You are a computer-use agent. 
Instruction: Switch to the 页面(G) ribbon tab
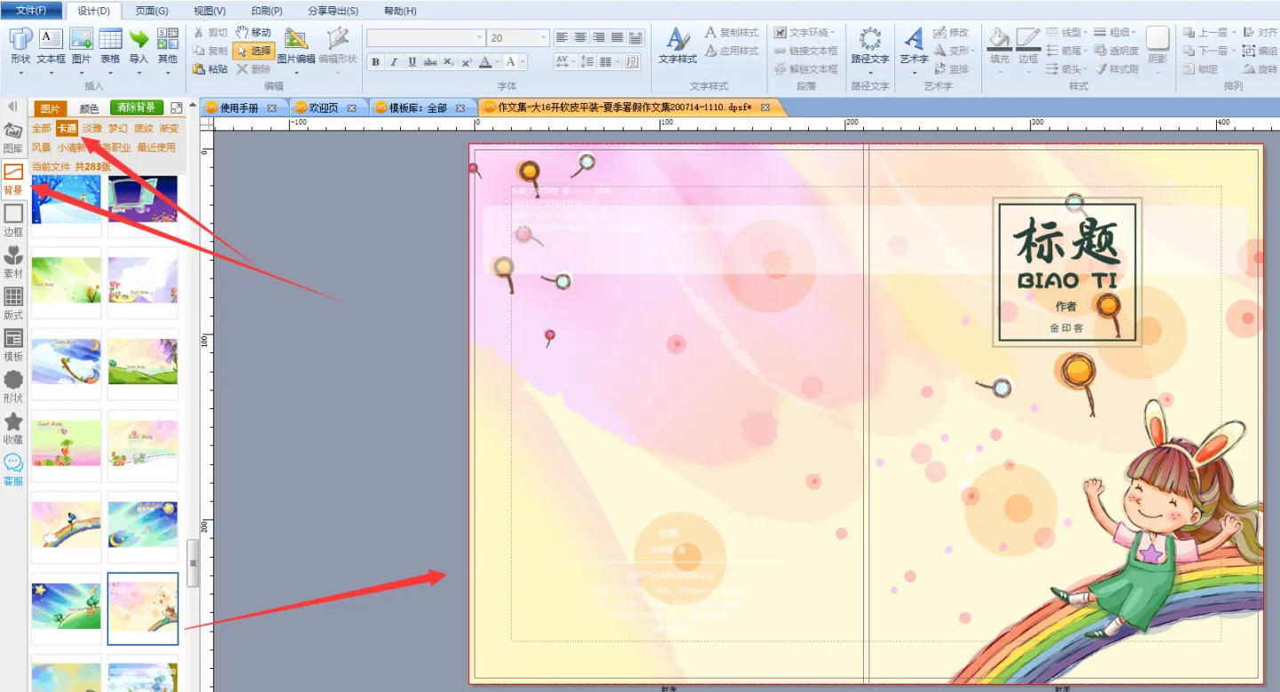(151, 11)
